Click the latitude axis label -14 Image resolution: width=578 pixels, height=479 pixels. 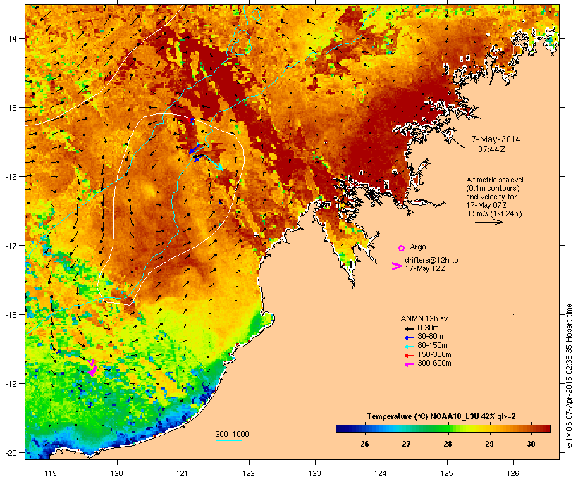11,38
